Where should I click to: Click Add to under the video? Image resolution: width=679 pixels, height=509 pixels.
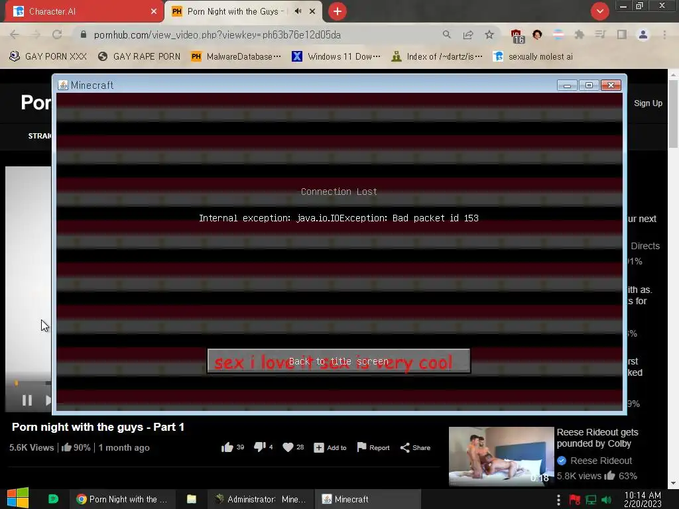pyautogui.click(x=330, y=447)
